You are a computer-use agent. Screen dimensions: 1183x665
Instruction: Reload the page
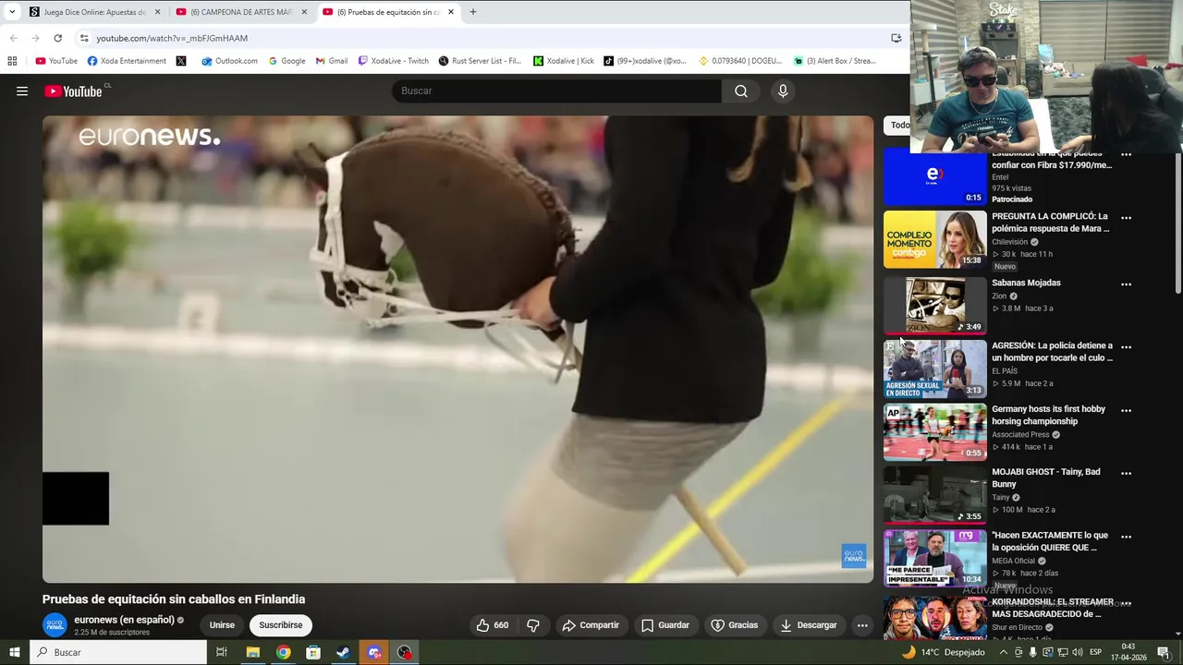(57, 38)
